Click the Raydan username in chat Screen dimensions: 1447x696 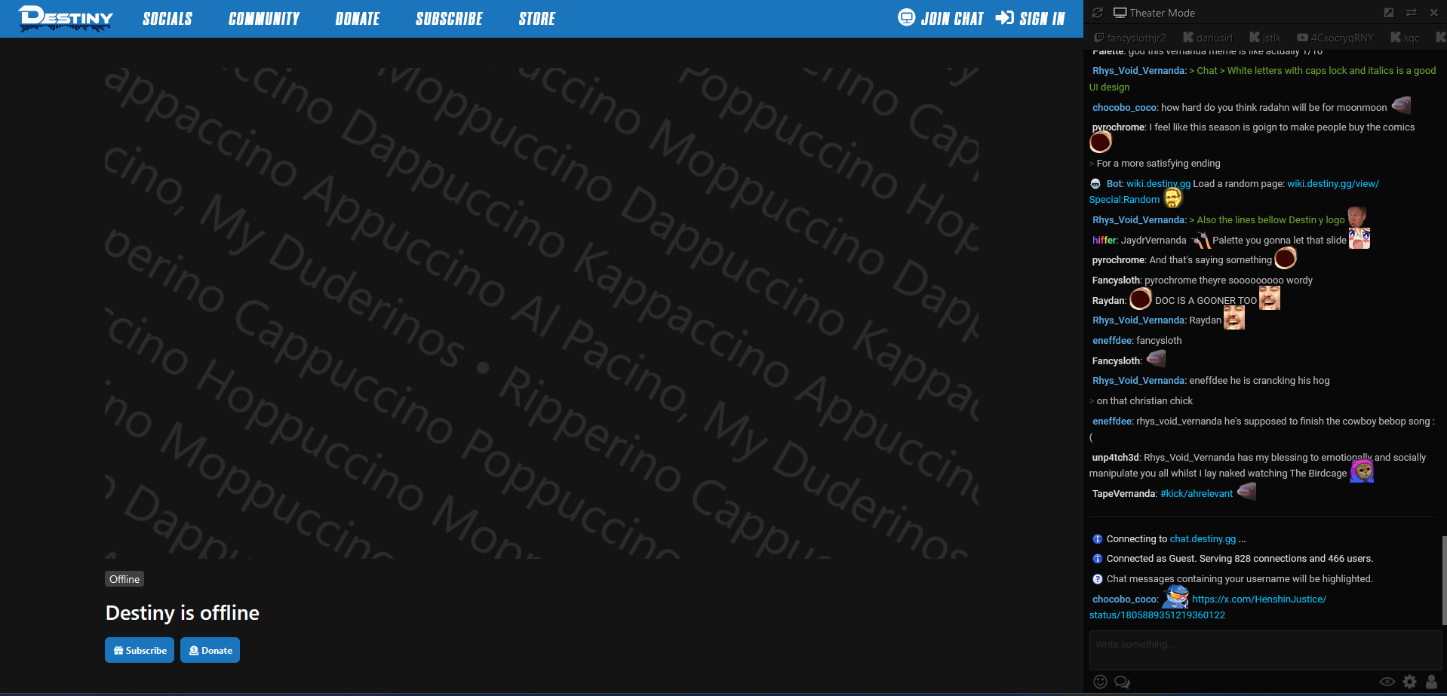pos(1108,301)
